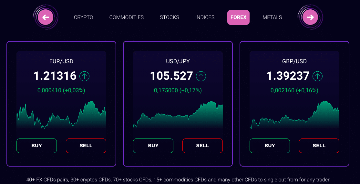Open the CRYPTO tab

(x=84, y=17)
